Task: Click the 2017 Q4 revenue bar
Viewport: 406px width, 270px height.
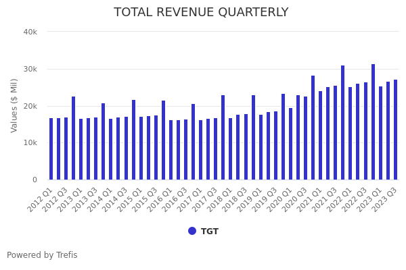Action: 223,137
